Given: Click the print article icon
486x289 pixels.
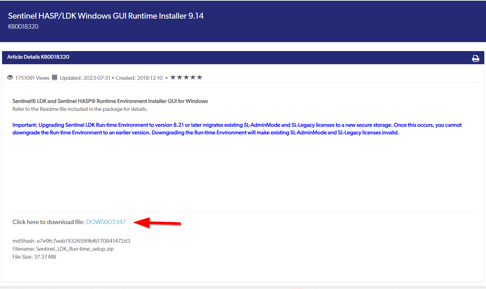Looking at the screenshot, I should [x=476, y=58].
